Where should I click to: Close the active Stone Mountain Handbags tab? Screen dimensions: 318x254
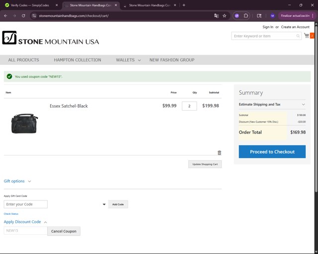click(116, 5)
